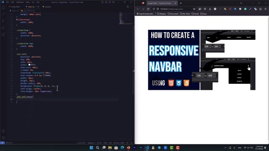Click the #fff color swatch in CSS
Viewport: 269px width, 151px height.
(29, 65)
